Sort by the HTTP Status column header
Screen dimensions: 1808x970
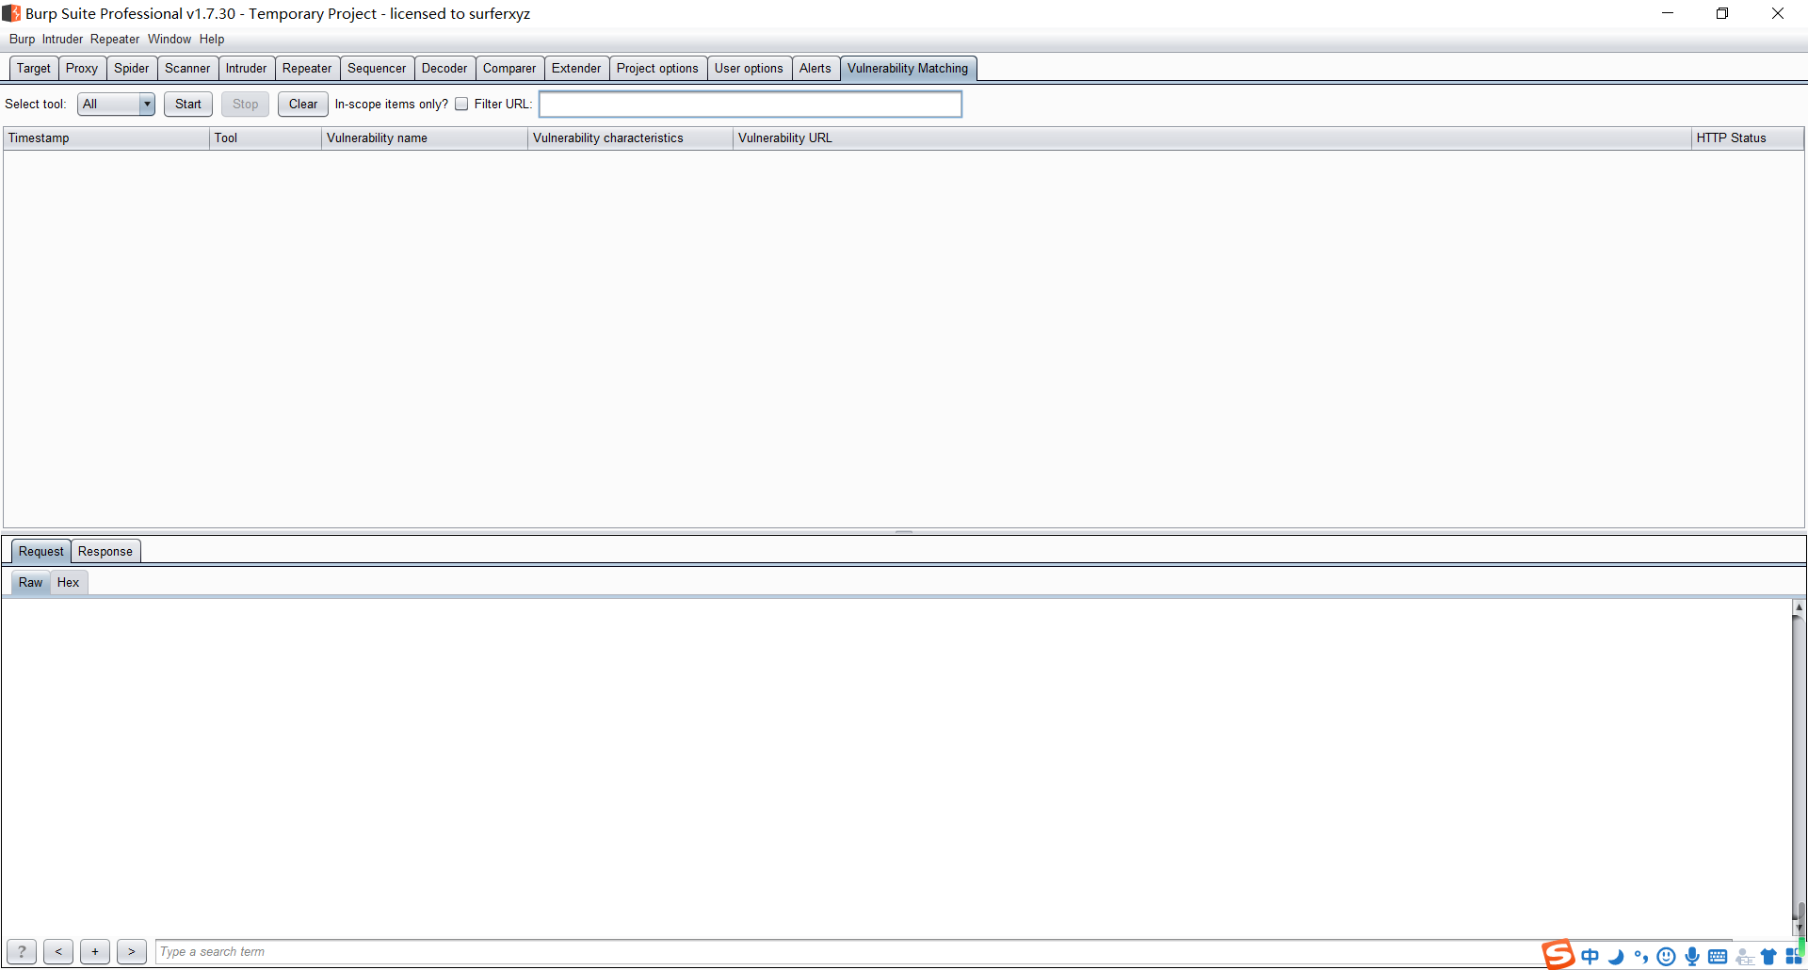click(x=1748, y=138)
